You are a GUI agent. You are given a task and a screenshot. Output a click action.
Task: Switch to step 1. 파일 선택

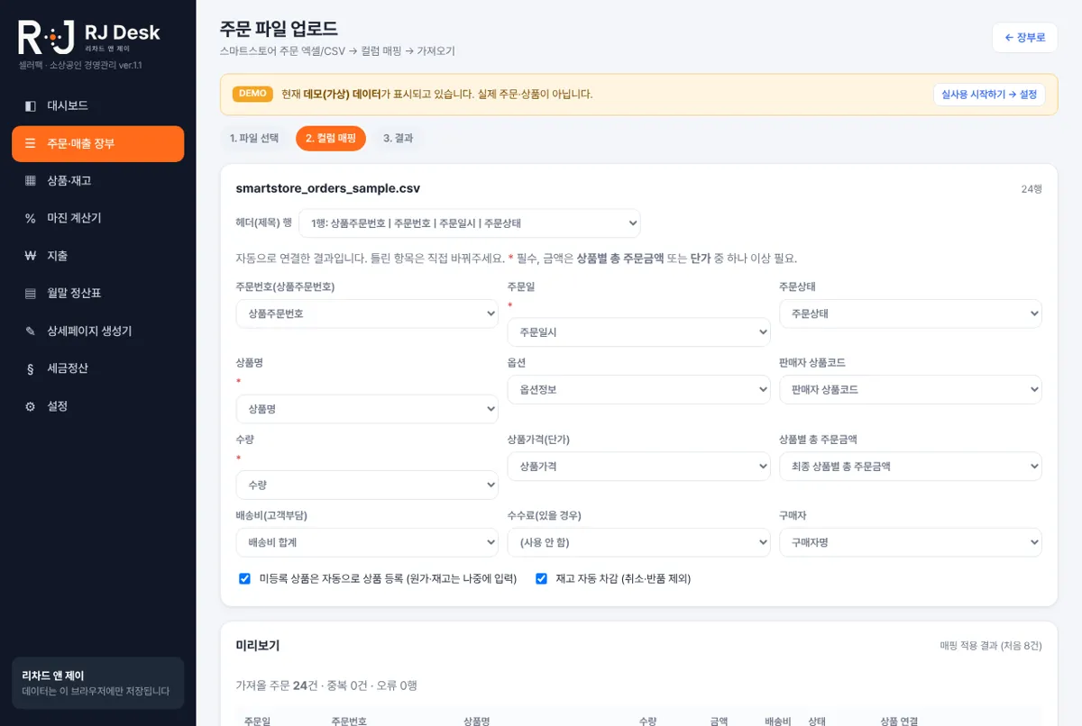point(254,139)
